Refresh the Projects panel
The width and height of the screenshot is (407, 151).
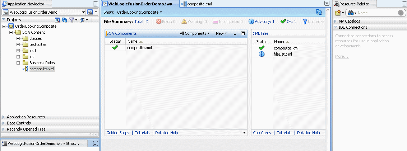click(x=64, y=20)
